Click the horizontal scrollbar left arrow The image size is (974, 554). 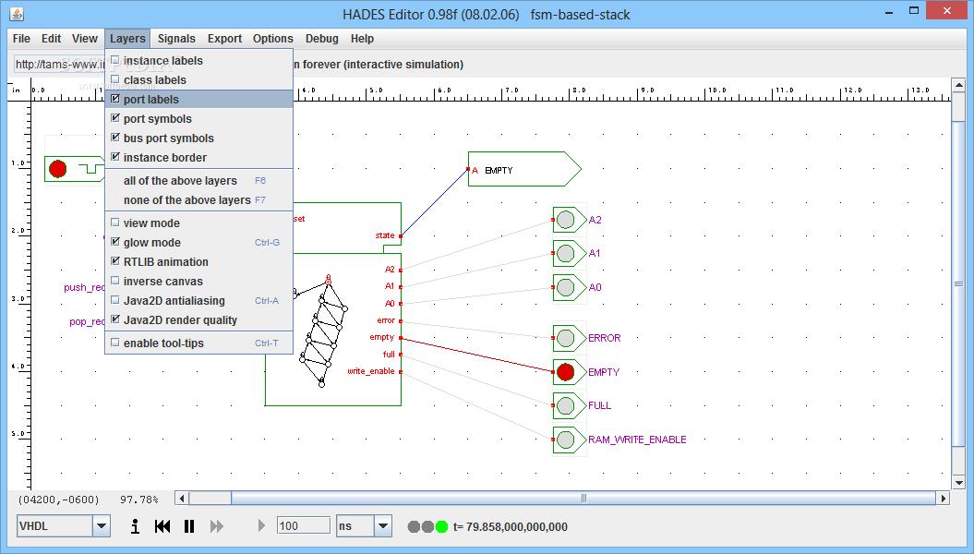[x=182, y=498]
